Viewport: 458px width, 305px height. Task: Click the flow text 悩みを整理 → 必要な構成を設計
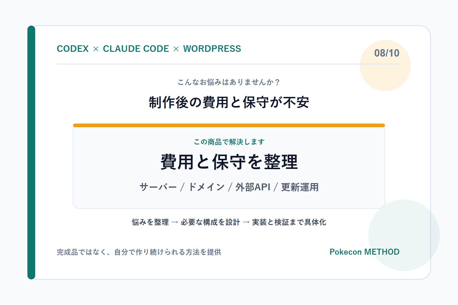pyautogui.click(x=186, y=222)
